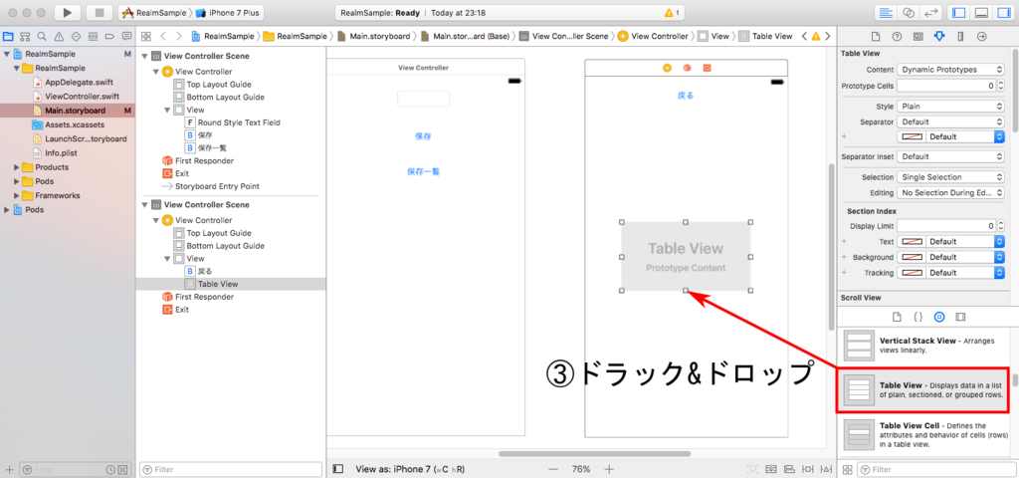Collapse the first View Controller Scene
This screenshot has width=1019, height=478.
tap(145, 56)
